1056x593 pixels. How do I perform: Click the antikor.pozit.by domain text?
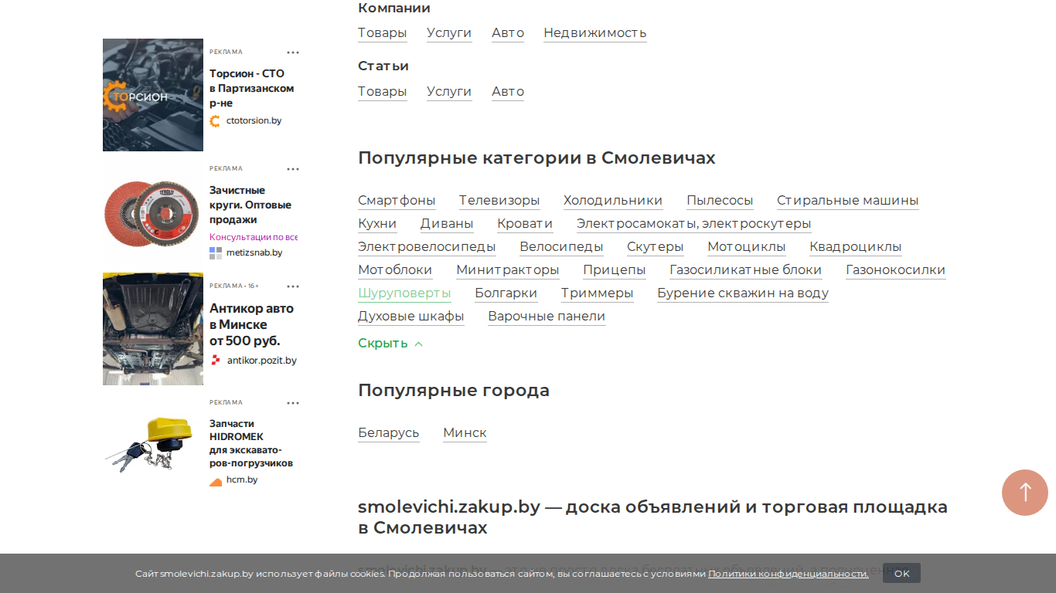click(262, 361)
